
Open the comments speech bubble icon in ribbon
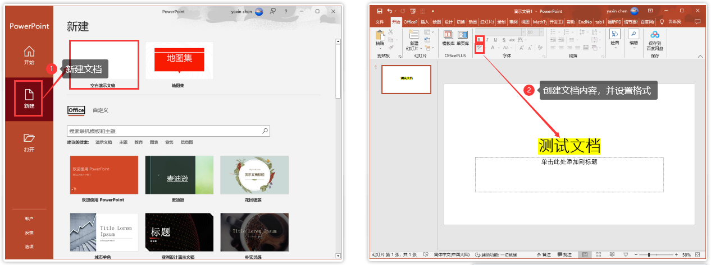698,22
